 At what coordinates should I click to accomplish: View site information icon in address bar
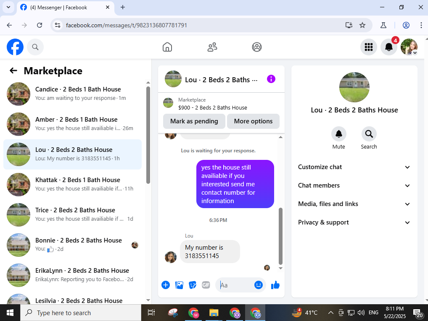58,25
